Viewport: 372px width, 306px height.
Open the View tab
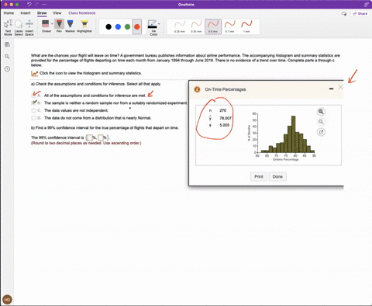click(57, 13)
